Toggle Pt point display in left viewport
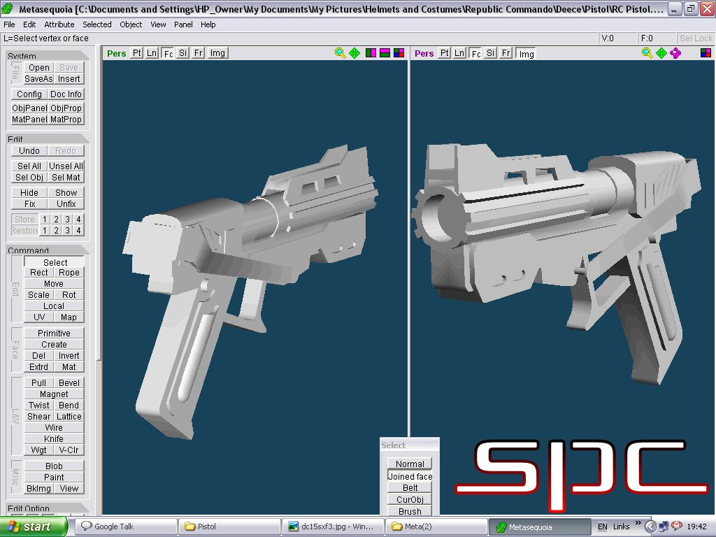This screenshot has width=716, height=537. tap(137, 53)
